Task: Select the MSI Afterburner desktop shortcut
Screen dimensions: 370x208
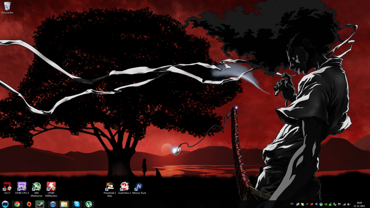Action: [36, 189]
